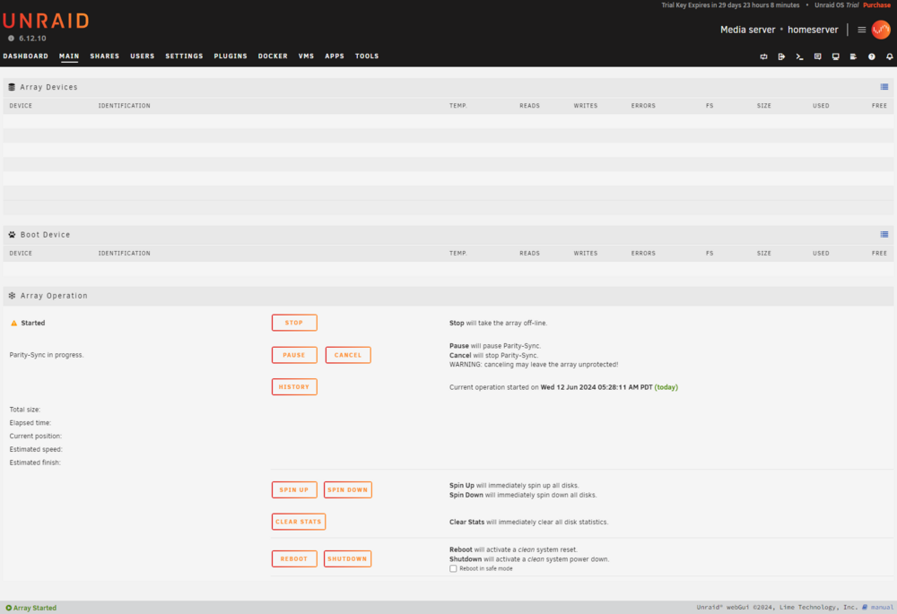Click the operation start date 'Wed 12 Jun 2024'
This screenshot has width=897, height=614.
click(x=569, y=387)
